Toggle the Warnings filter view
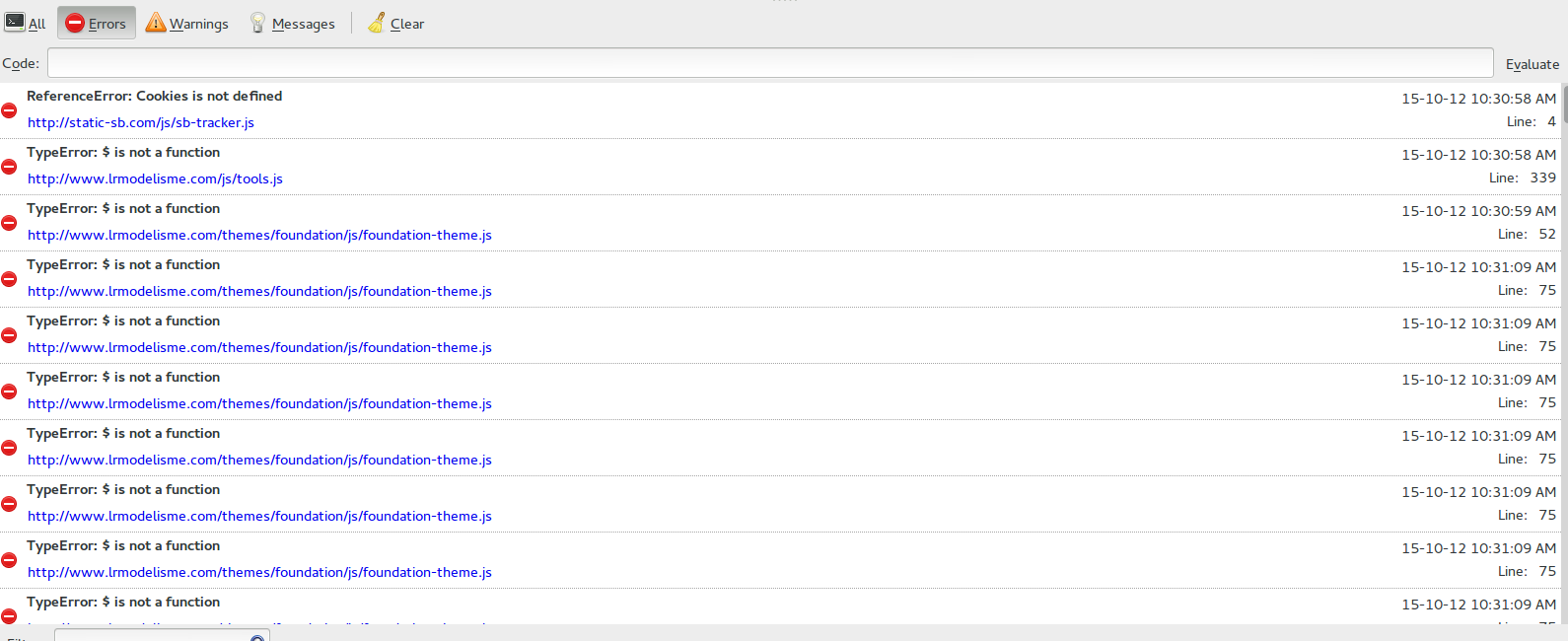This screenshot has height=641, width=1568. (198, 24)
